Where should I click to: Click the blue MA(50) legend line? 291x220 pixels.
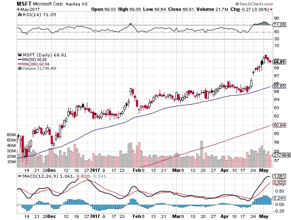pos(20,60)
